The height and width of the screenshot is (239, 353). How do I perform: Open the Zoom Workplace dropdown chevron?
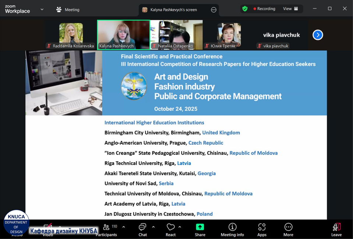42,10
